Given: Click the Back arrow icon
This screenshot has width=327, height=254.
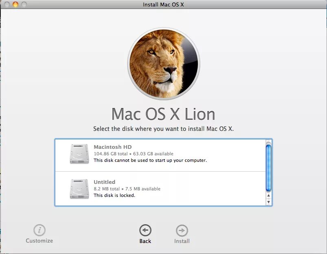Looking at the screenshot, I should 145,230.
